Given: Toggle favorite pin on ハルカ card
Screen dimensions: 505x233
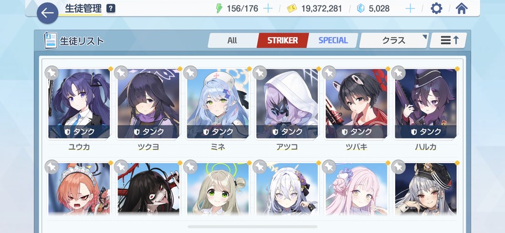Looking at the screenshot, I should (x=398, y=73).
